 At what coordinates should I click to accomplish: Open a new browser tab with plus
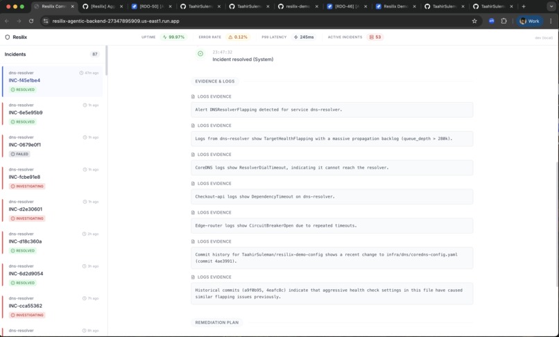click(524, 6)
